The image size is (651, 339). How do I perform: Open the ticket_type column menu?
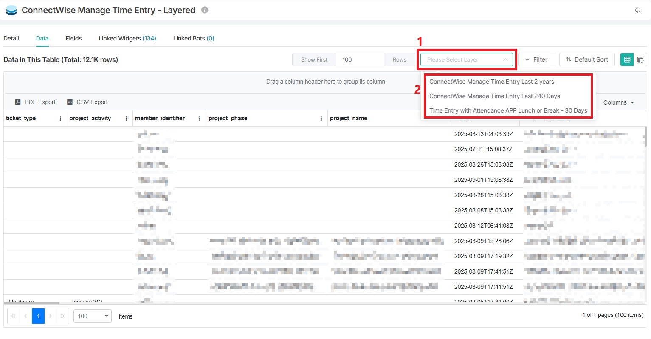tap(60, 118)
